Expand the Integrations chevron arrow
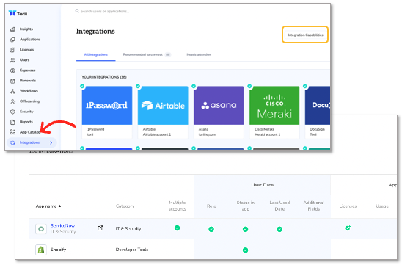Image resolution: width=402 pixels, height=265 pixels. [x=51, y=142]
